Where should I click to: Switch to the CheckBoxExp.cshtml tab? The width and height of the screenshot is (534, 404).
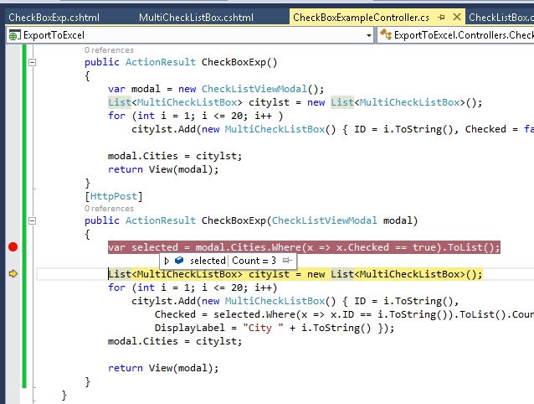(54, 17)
